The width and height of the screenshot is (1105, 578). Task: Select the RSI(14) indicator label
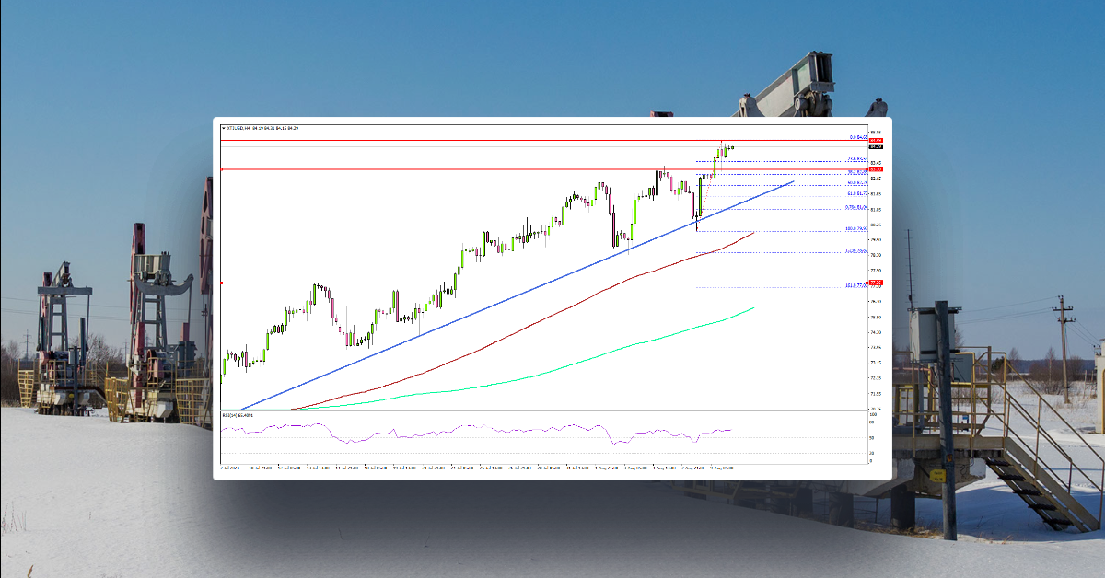[x=230, y=416]
